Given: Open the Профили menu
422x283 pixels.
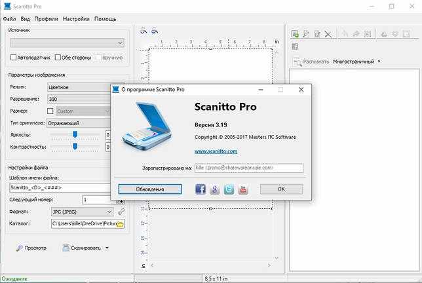Looking at the screenshot, I should pos(46,19).
